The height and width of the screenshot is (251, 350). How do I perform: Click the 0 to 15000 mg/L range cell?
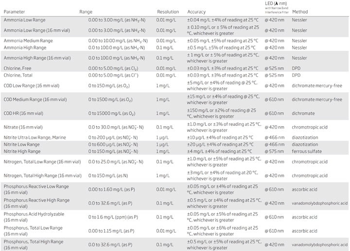pyautogui.click(x=112, y=114)
